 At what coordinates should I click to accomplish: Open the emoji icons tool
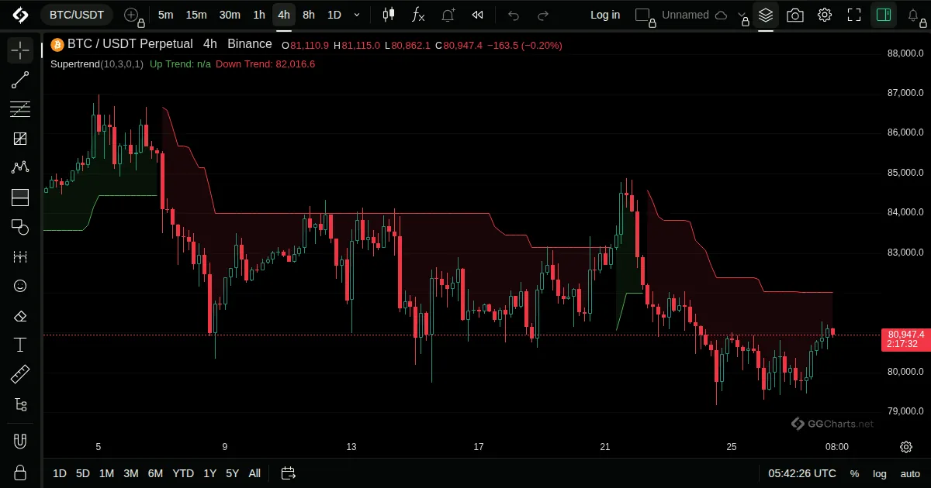[20, 286]
